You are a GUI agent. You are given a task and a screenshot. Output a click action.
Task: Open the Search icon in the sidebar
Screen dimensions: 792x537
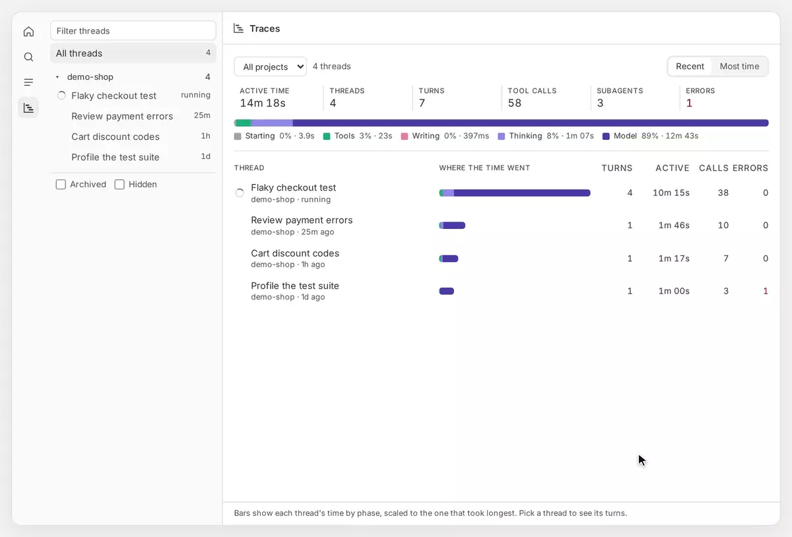[x=28, y=57]
